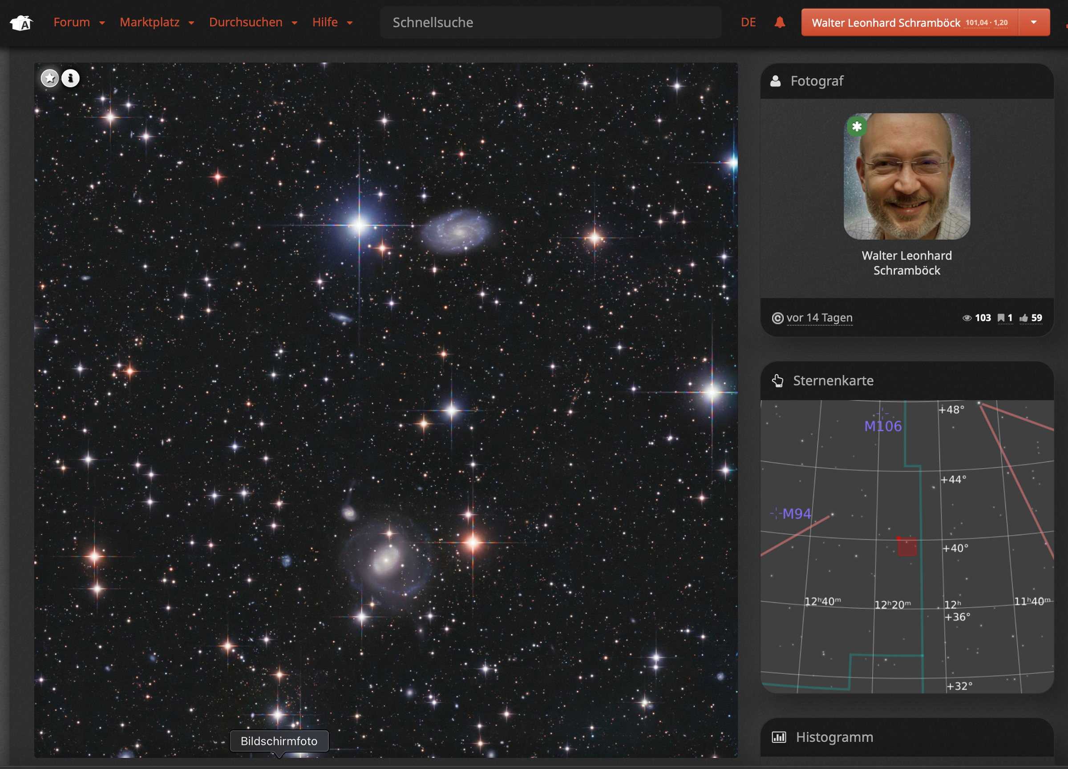Click the green asterisk badge on the avatar
This screenshot has width=1068, height=769.
857,127
